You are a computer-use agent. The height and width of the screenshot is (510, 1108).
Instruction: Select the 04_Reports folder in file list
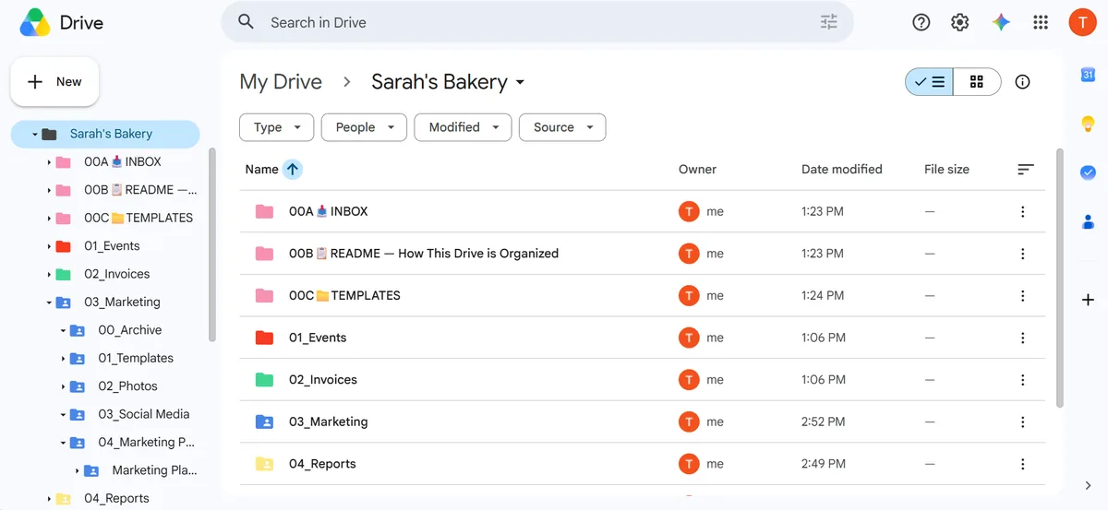(x=644, y=464)
